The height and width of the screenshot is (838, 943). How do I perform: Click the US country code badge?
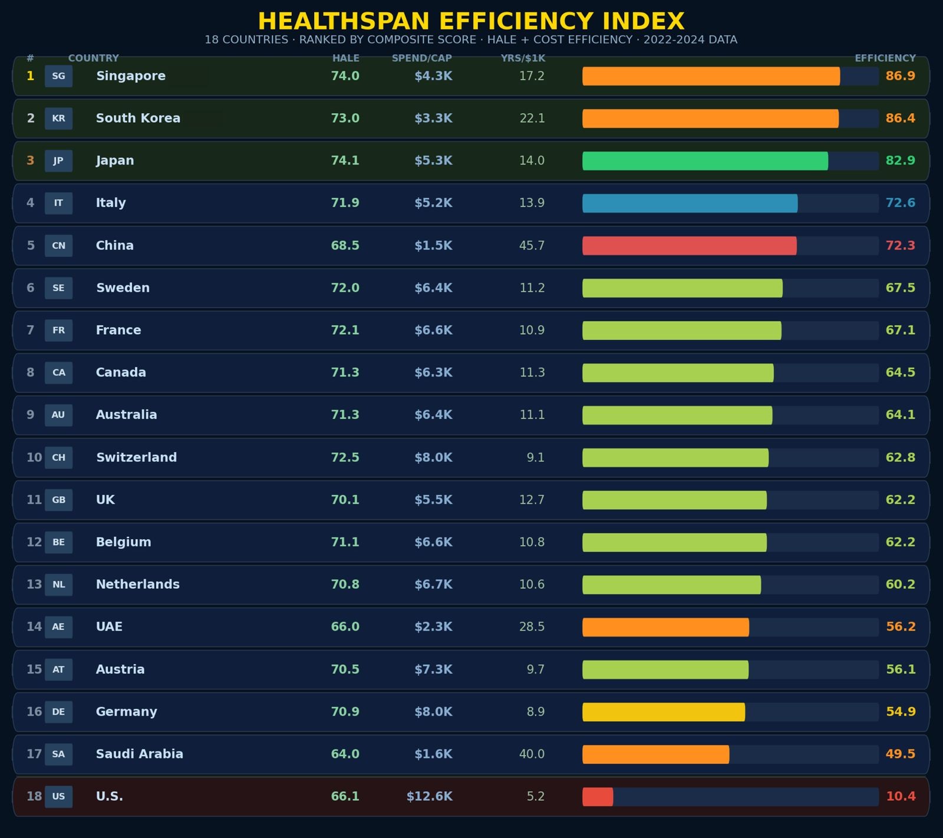(x=58, y=797)
